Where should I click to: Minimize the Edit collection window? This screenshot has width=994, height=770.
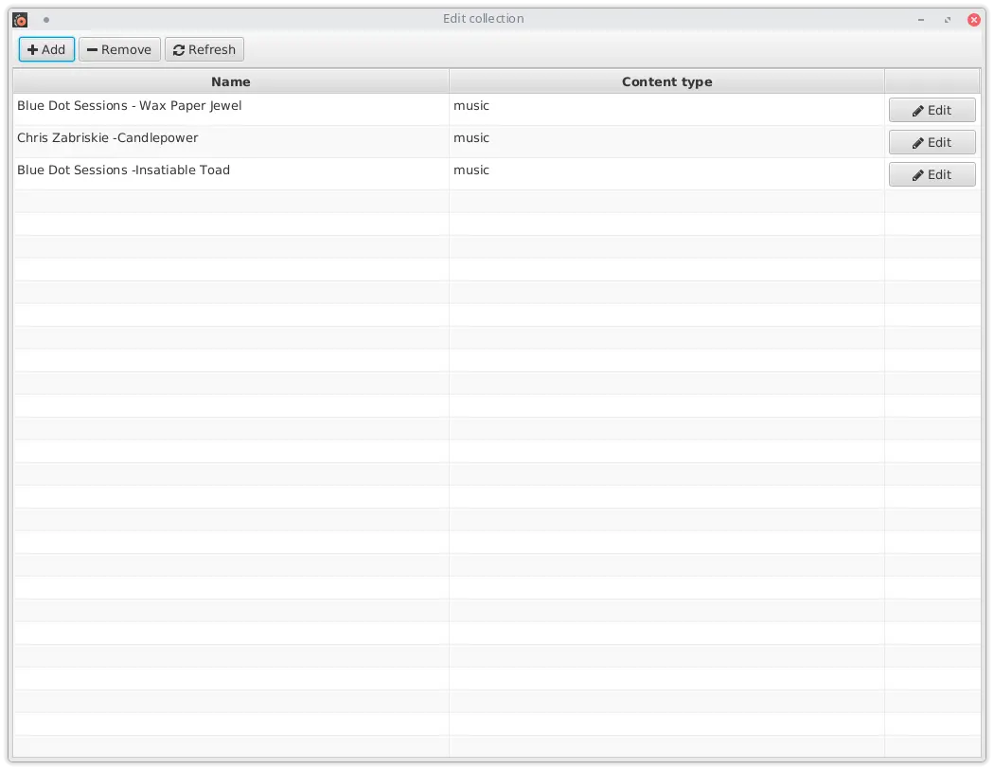tap(920, 20)
